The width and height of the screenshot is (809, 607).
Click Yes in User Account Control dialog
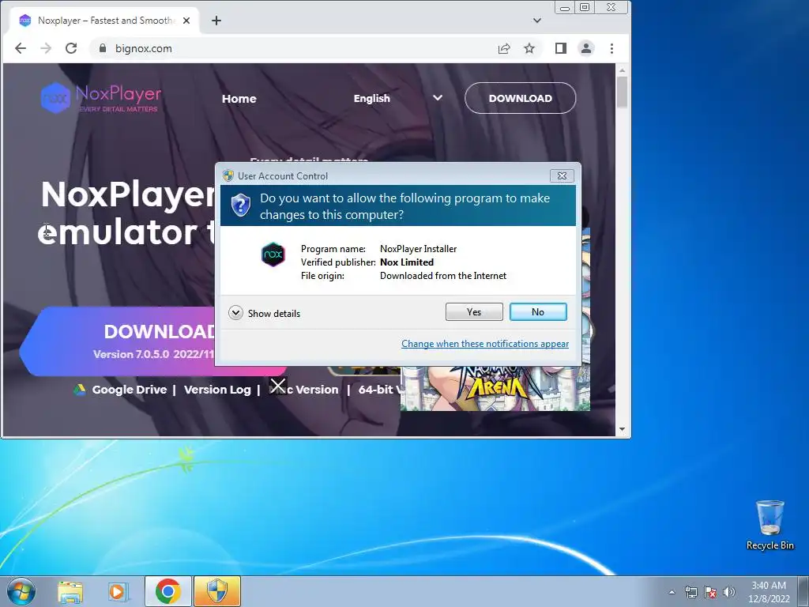coord(474,311)
